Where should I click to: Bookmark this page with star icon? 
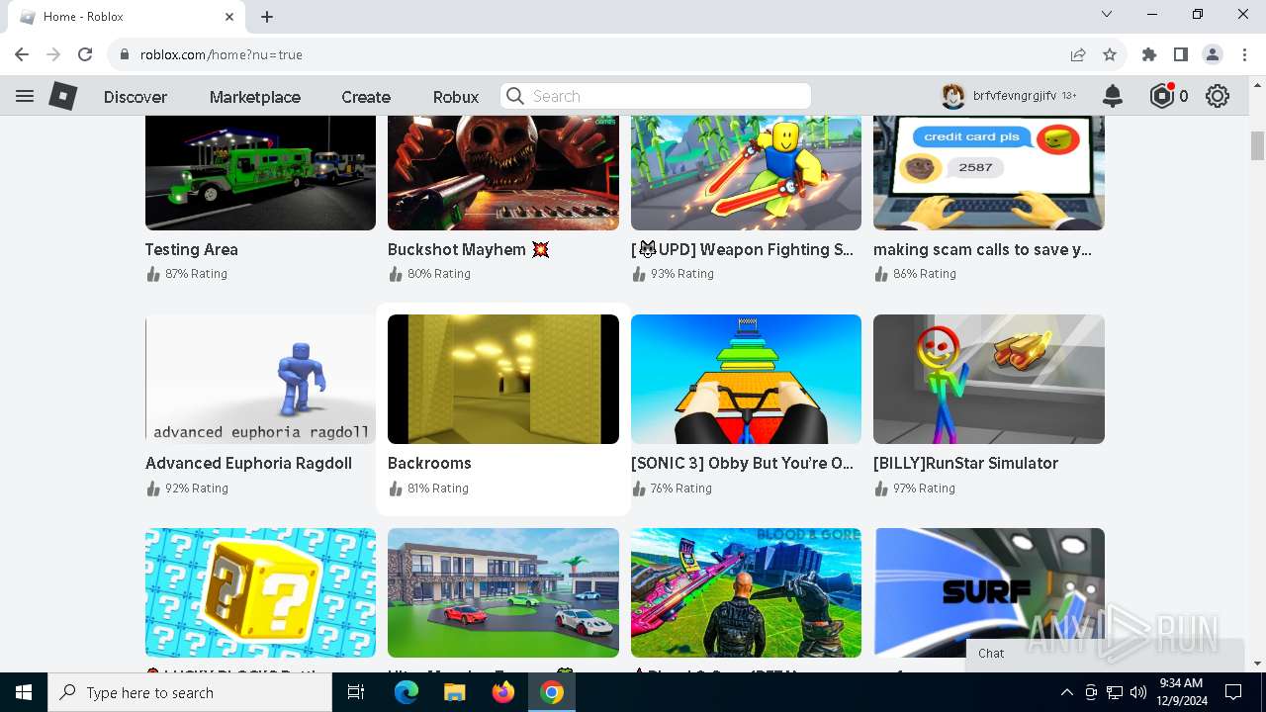pos(1110,54)
